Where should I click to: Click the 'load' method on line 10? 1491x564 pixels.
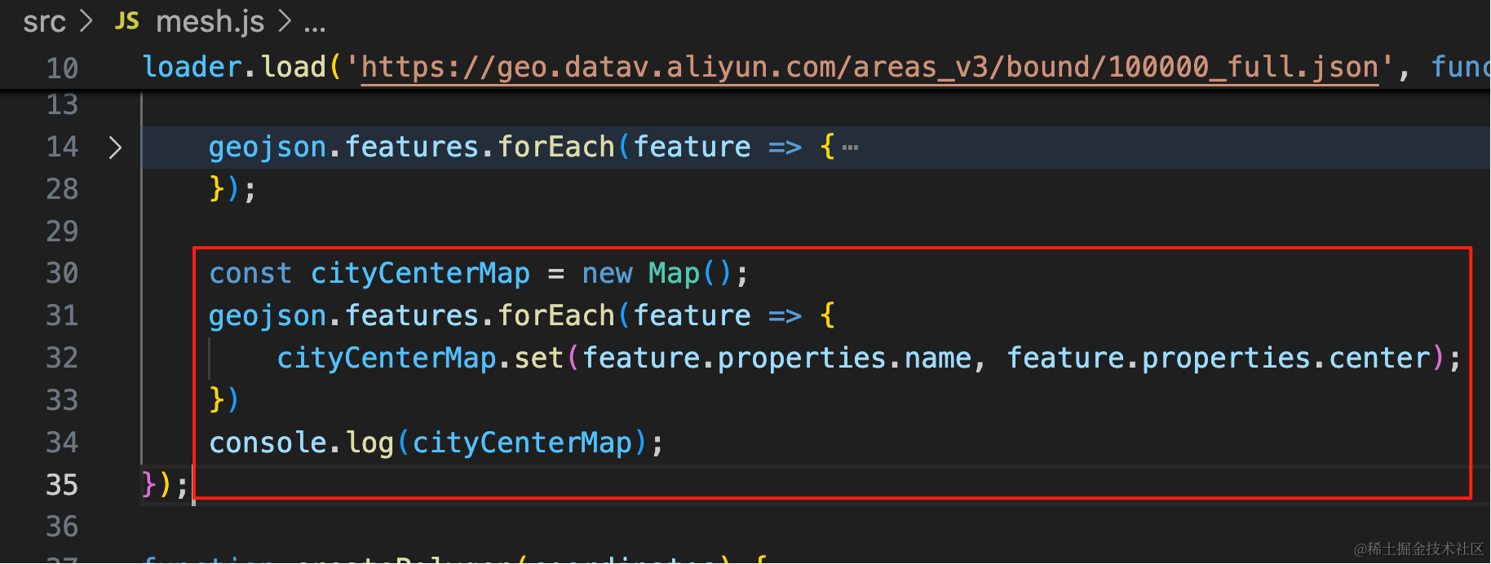pos(294,67)
